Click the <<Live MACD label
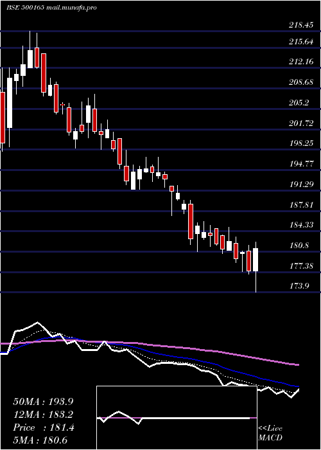Image resolution: width=321 pixels, height=450 pixels. pos(270,433)
